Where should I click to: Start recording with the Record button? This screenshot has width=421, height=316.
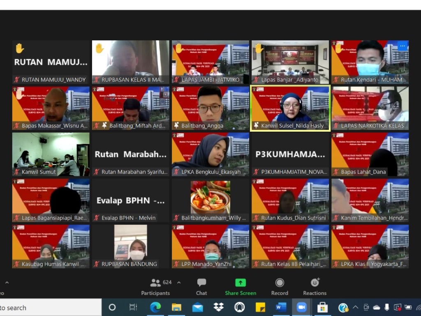pyautogui.click(x=280, y=287)
